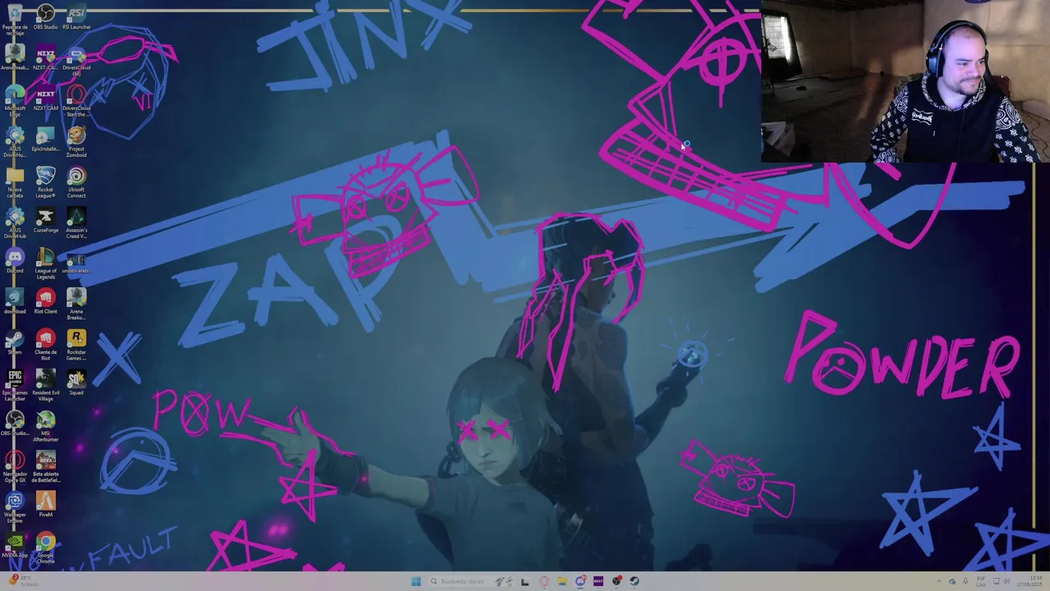Open Opera GX from the taskbar
Screen dimensions: 1050x591
pos(544,581)
